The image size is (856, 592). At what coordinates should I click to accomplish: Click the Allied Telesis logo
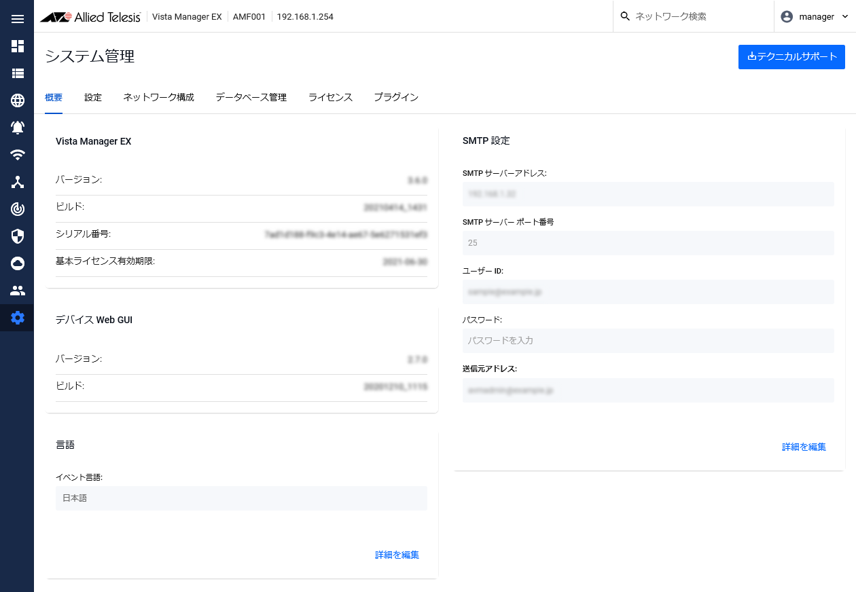(90, 17)
